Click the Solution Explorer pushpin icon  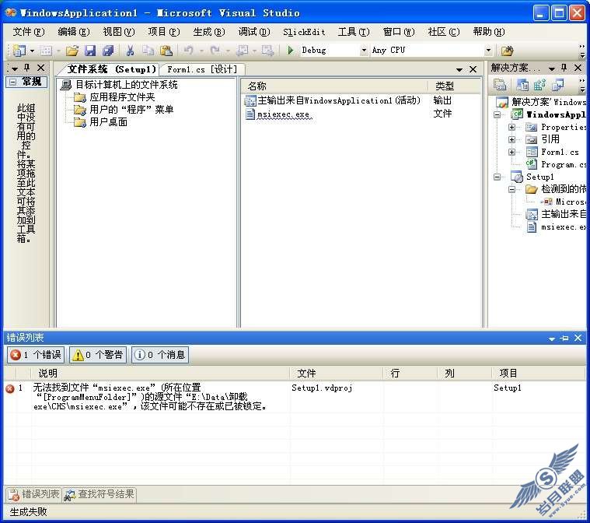[564, 68]
